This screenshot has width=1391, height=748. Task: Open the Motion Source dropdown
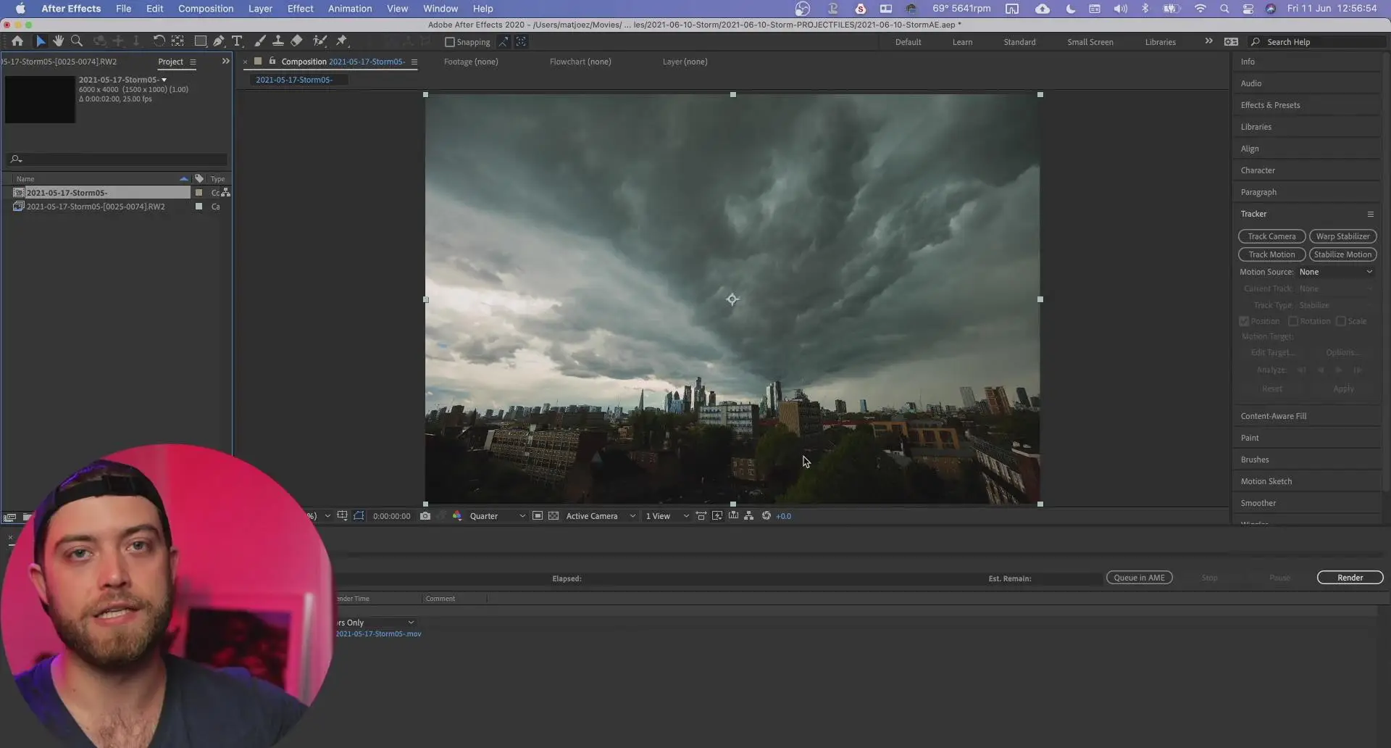tap(1336, 272)
